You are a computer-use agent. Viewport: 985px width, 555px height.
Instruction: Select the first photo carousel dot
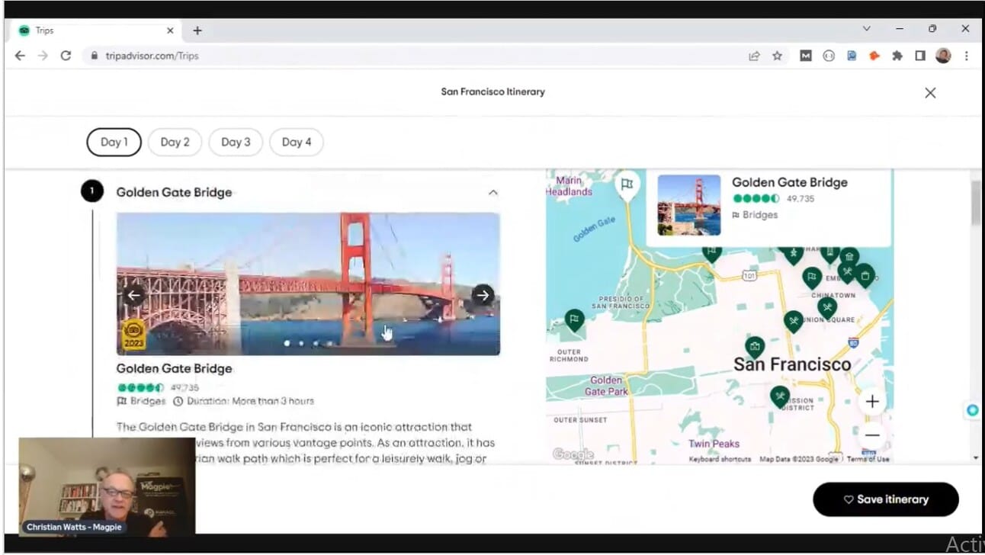(x=287, y=344)
